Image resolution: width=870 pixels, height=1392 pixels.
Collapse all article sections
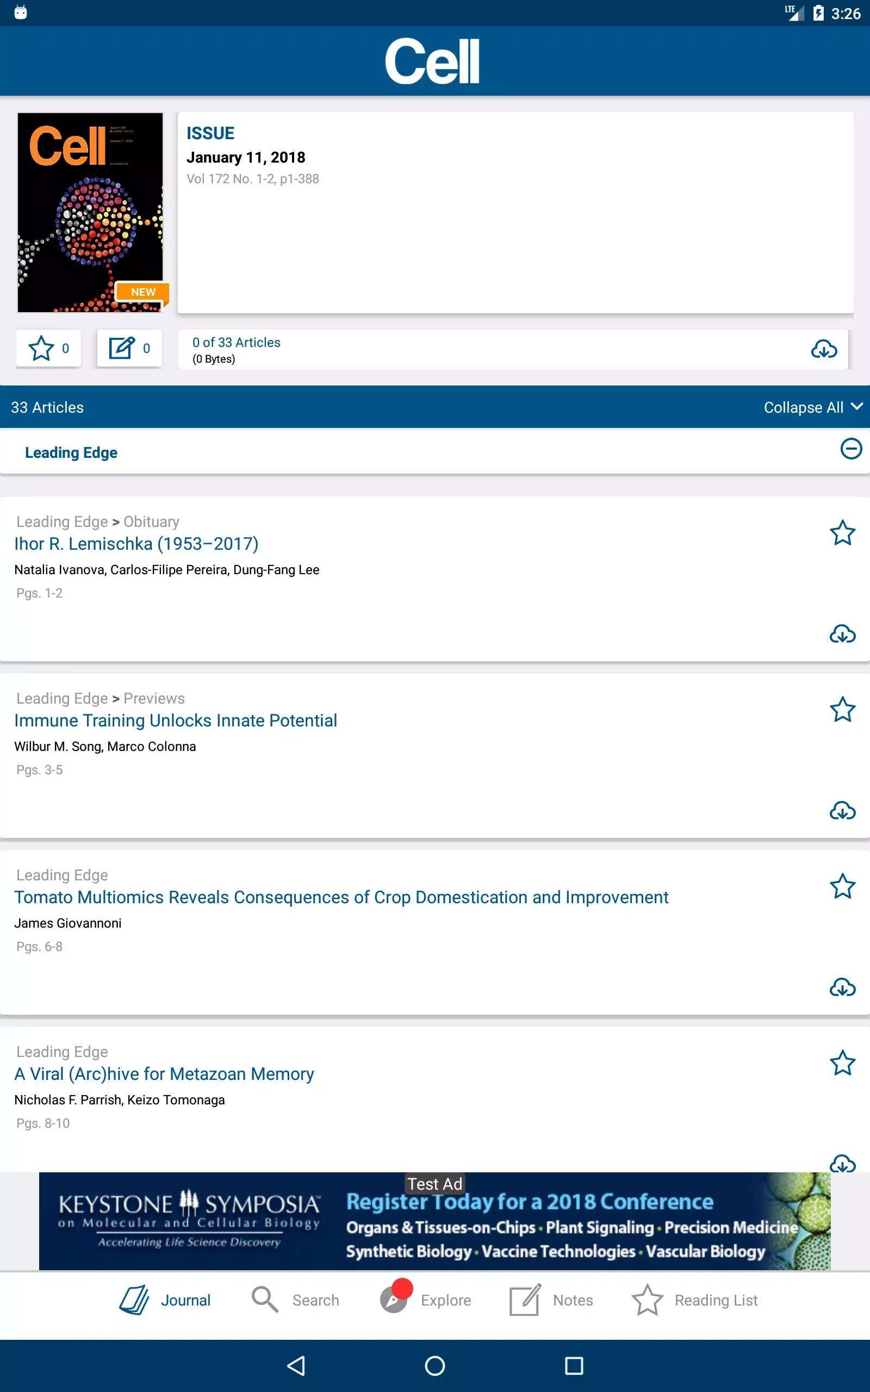click(813, 407)
